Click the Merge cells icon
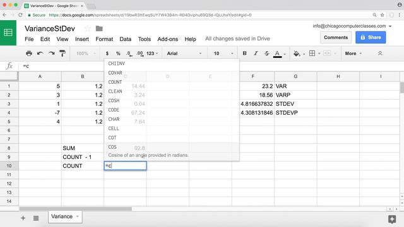The image size is (404, 227). [x=327, y=53]
